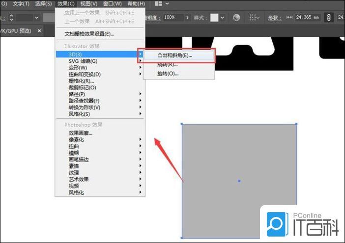Open the 视图(V) menu
This screenshot has height=243, width=345.
[88, 4]
